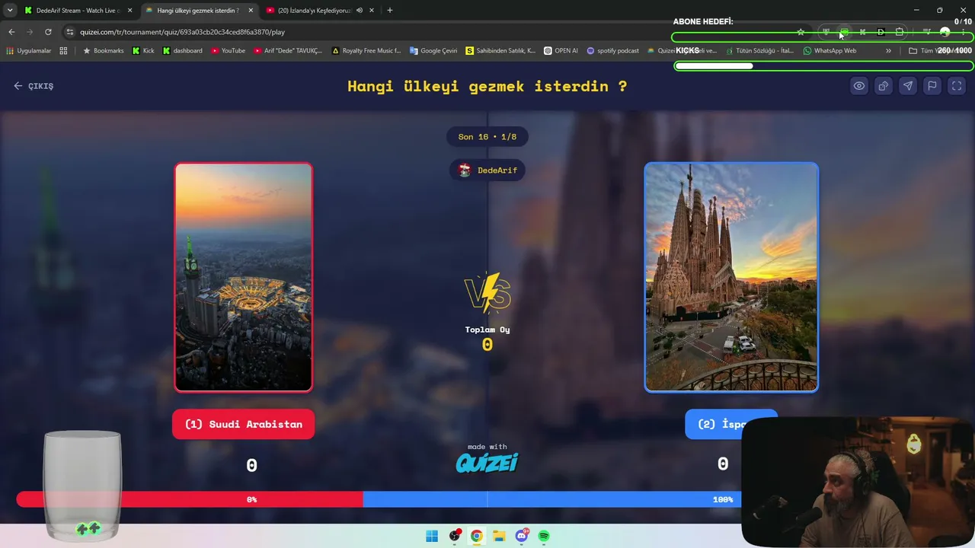Open the Tütün Sözlüğü bookmark

click(x=760, y=51)
